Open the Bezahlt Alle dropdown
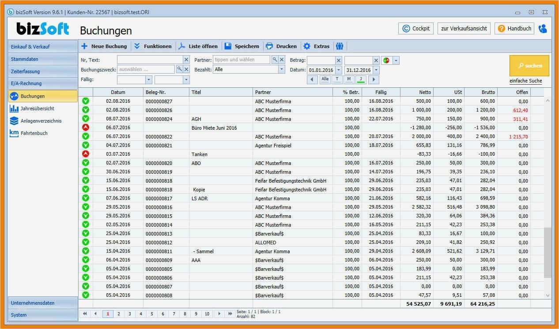559x329 pixels. click(281, 70)
